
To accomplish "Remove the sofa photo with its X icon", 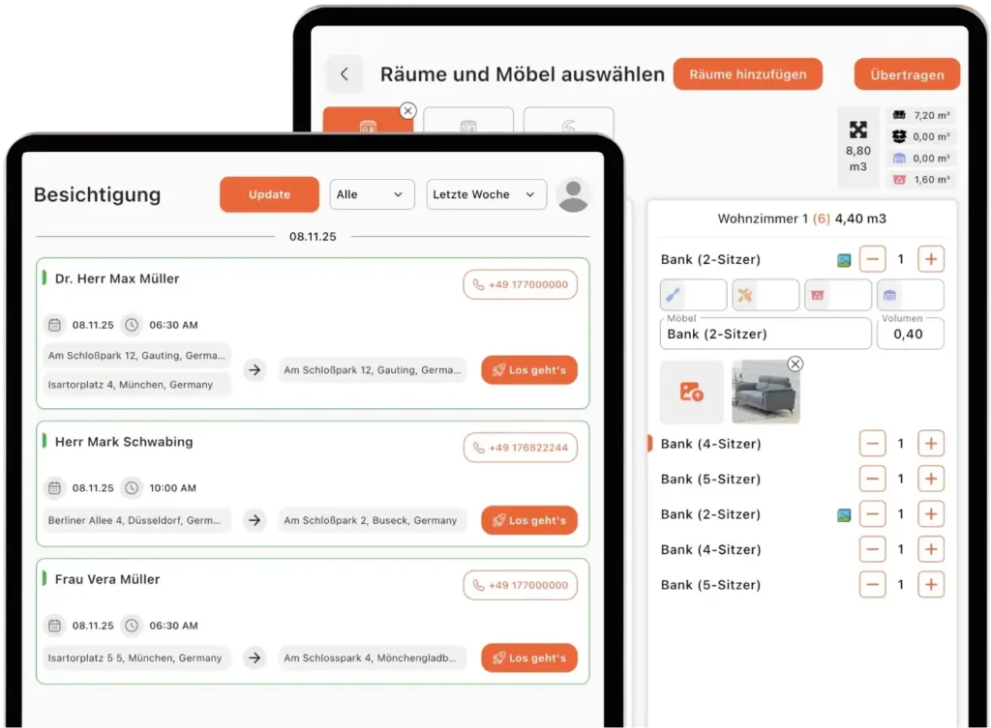I will tap(796, 364).
